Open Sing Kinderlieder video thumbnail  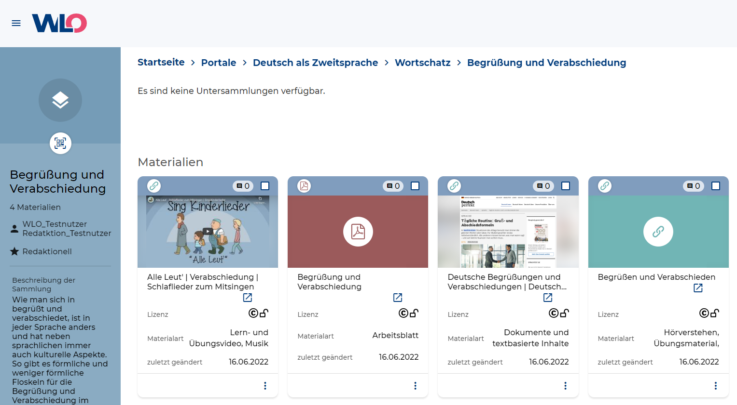208,232
